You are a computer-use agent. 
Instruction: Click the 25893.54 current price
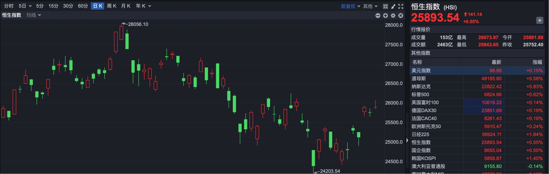(x=435, y=18)
